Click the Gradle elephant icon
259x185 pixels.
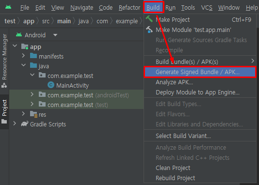(25, 124)
